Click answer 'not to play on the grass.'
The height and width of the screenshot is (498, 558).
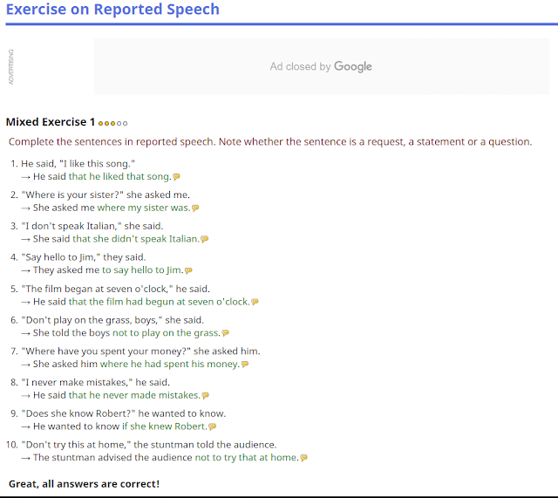(x=167, y=333)
